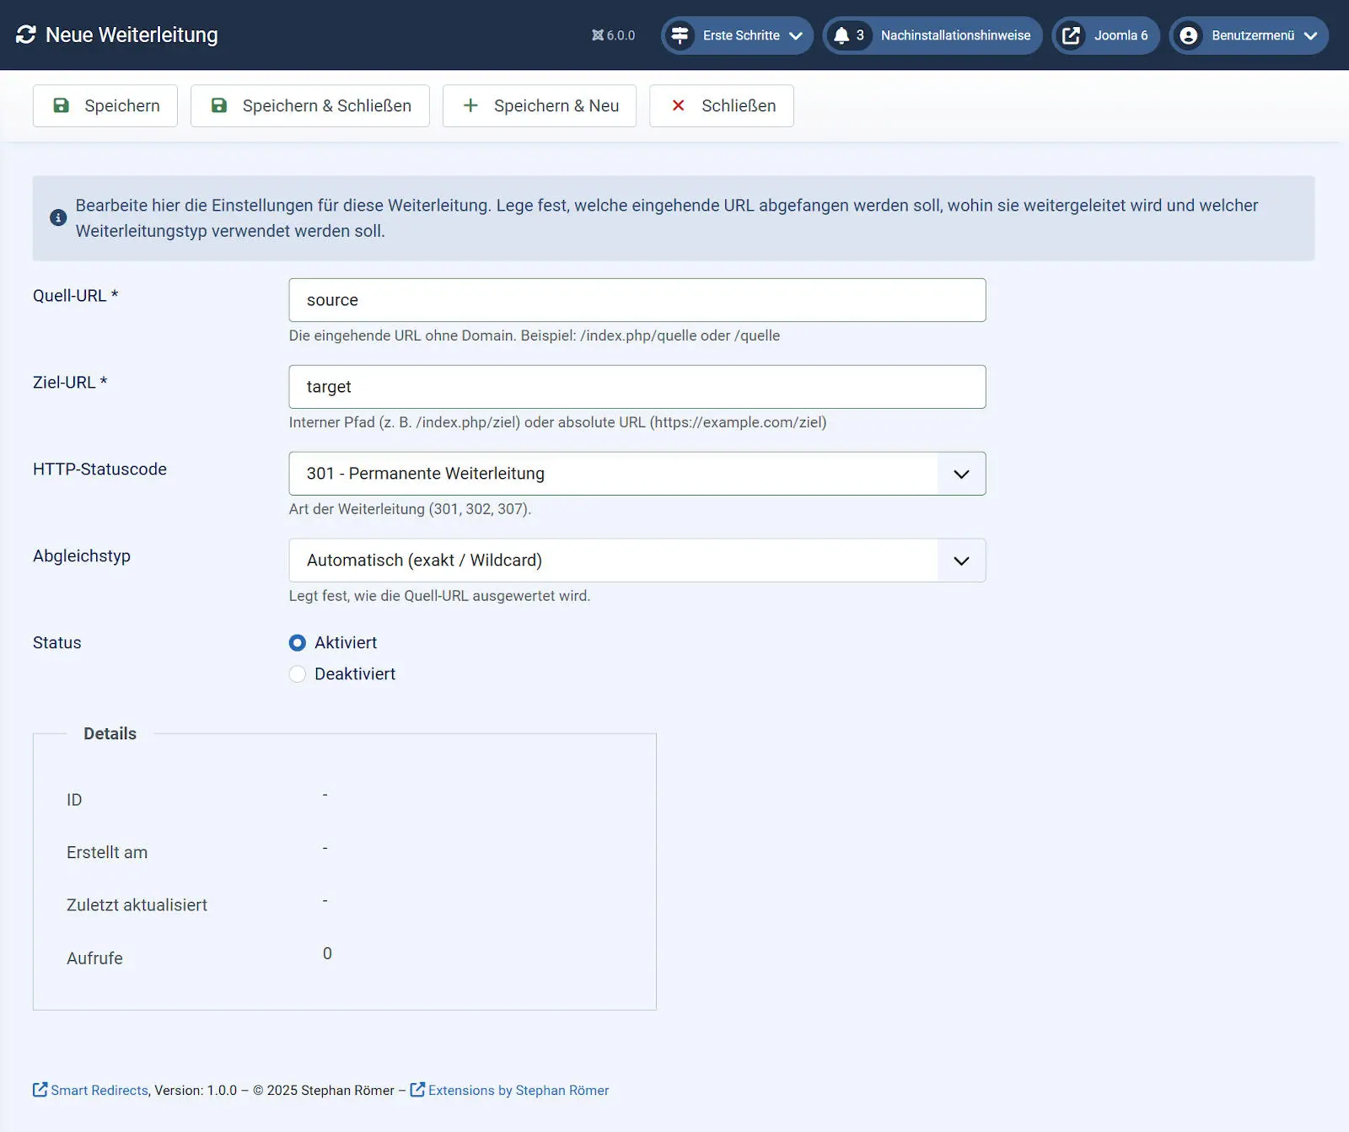Expand the Benutzermenü chevron
1349x1132 pixels.
[1310, 35]
